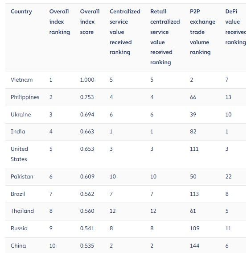Click the China row name
251x253 pixels.
point(18,246)
